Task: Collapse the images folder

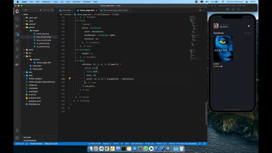Action: [x=34, y=31]
